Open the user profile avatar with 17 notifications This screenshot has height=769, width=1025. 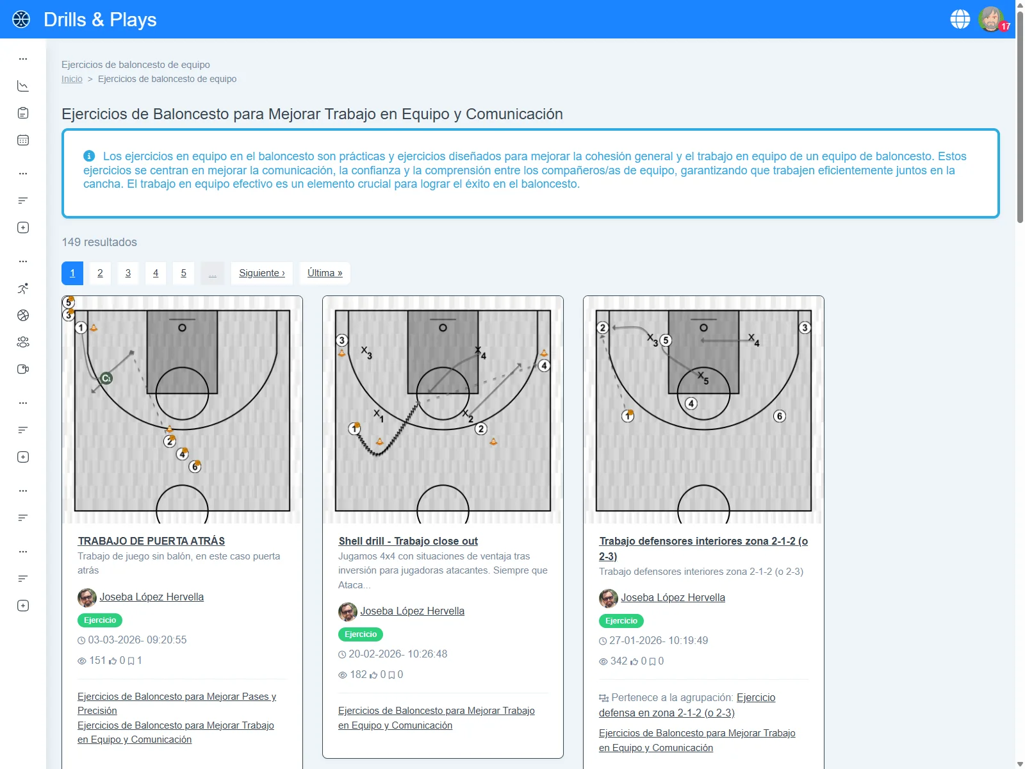click(x=991, y=19)
